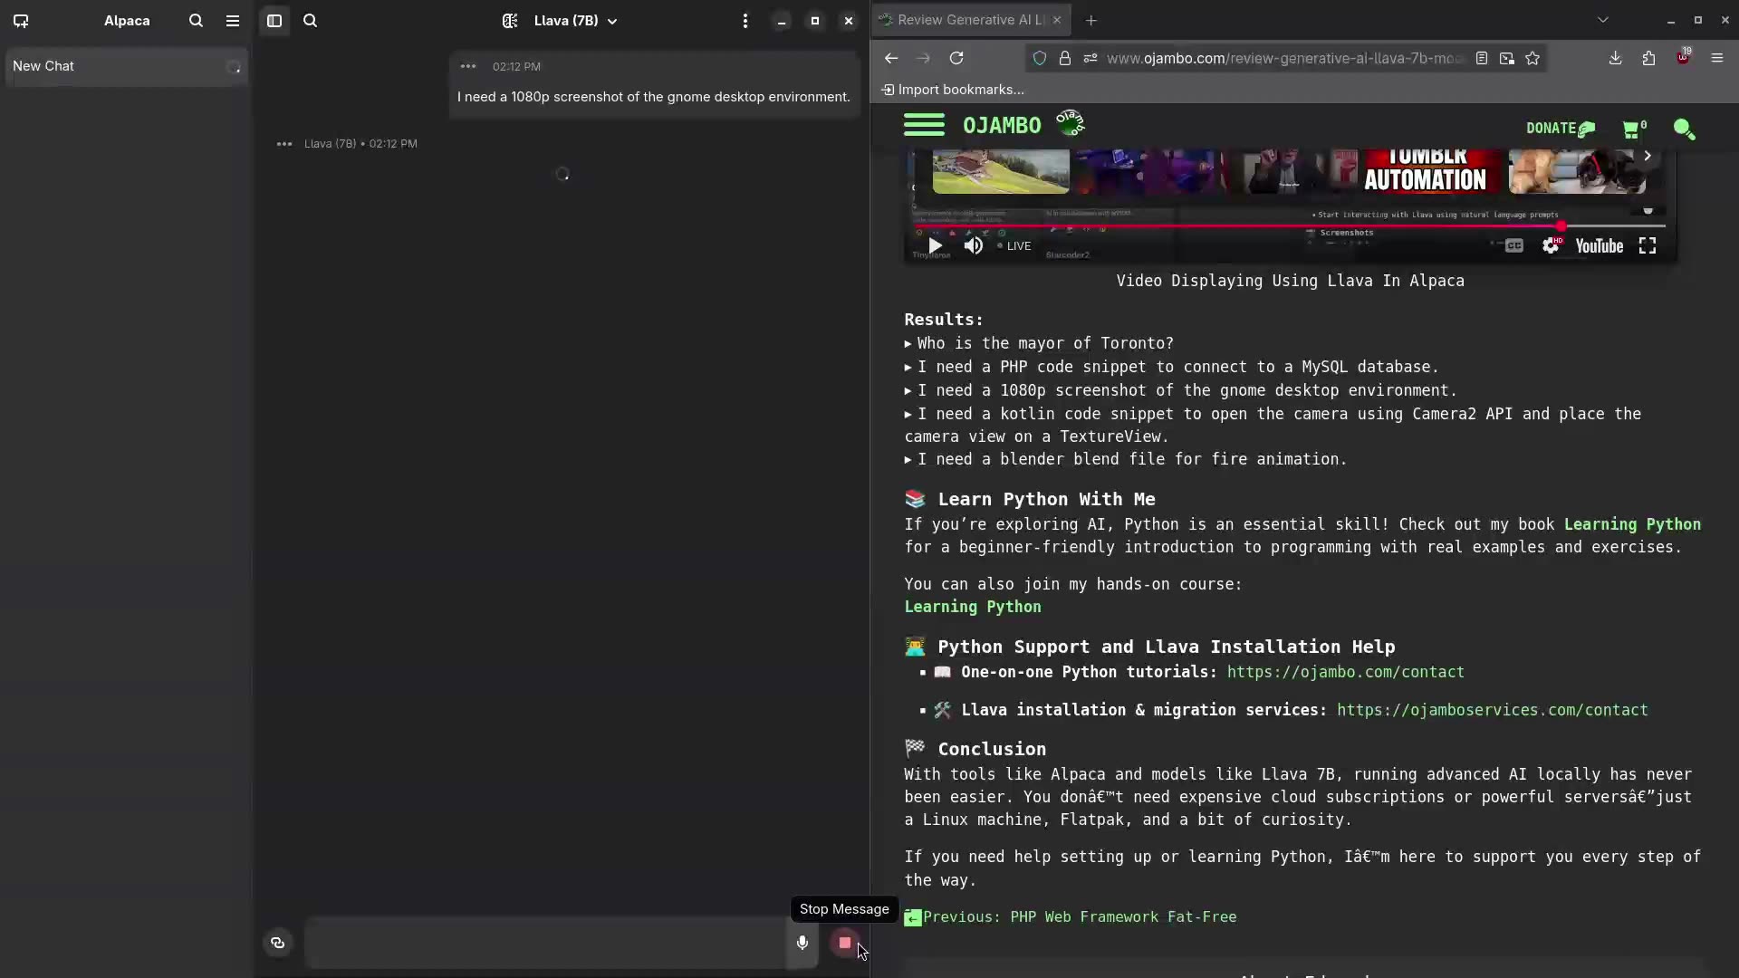Open the Ojambo site navigation menu

(x=924, y=125)
